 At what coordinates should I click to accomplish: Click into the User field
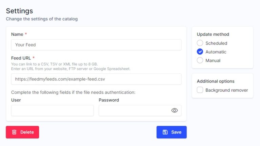[x=52, y=111]
